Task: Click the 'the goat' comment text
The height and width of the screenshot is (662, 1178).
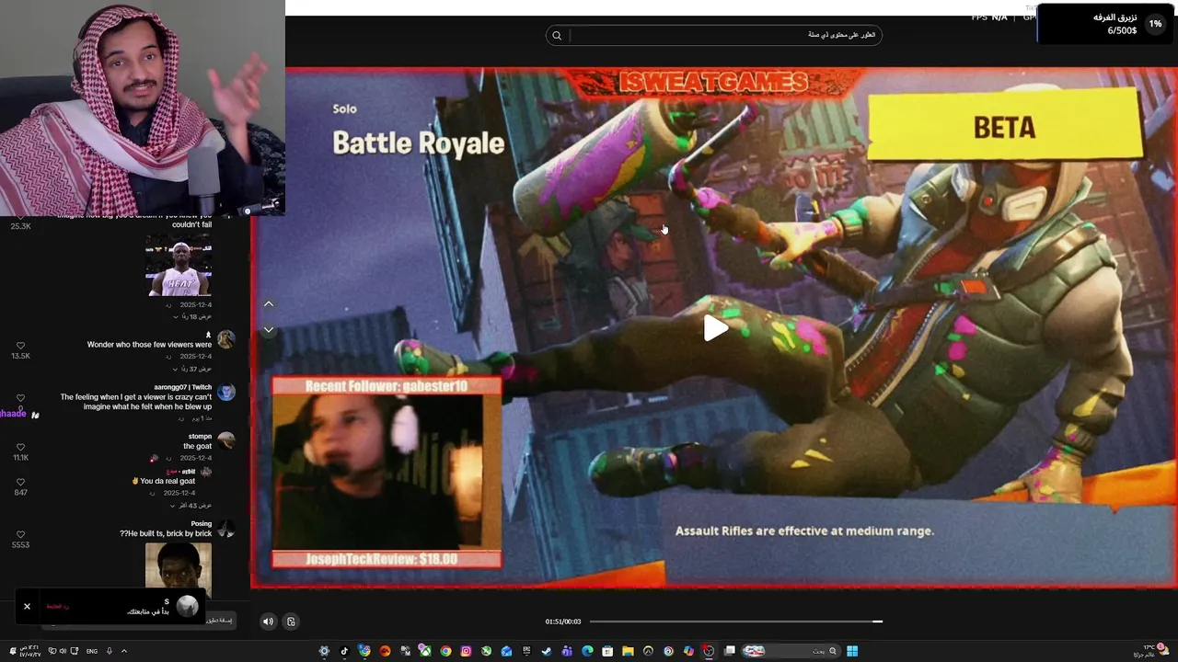Action: 198,446
